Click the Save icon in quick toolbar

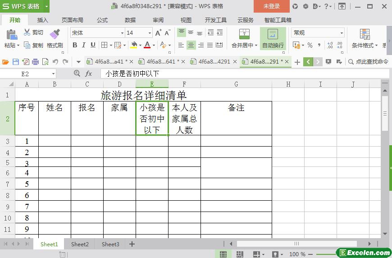pyautogui.click(x=16, y=62)
